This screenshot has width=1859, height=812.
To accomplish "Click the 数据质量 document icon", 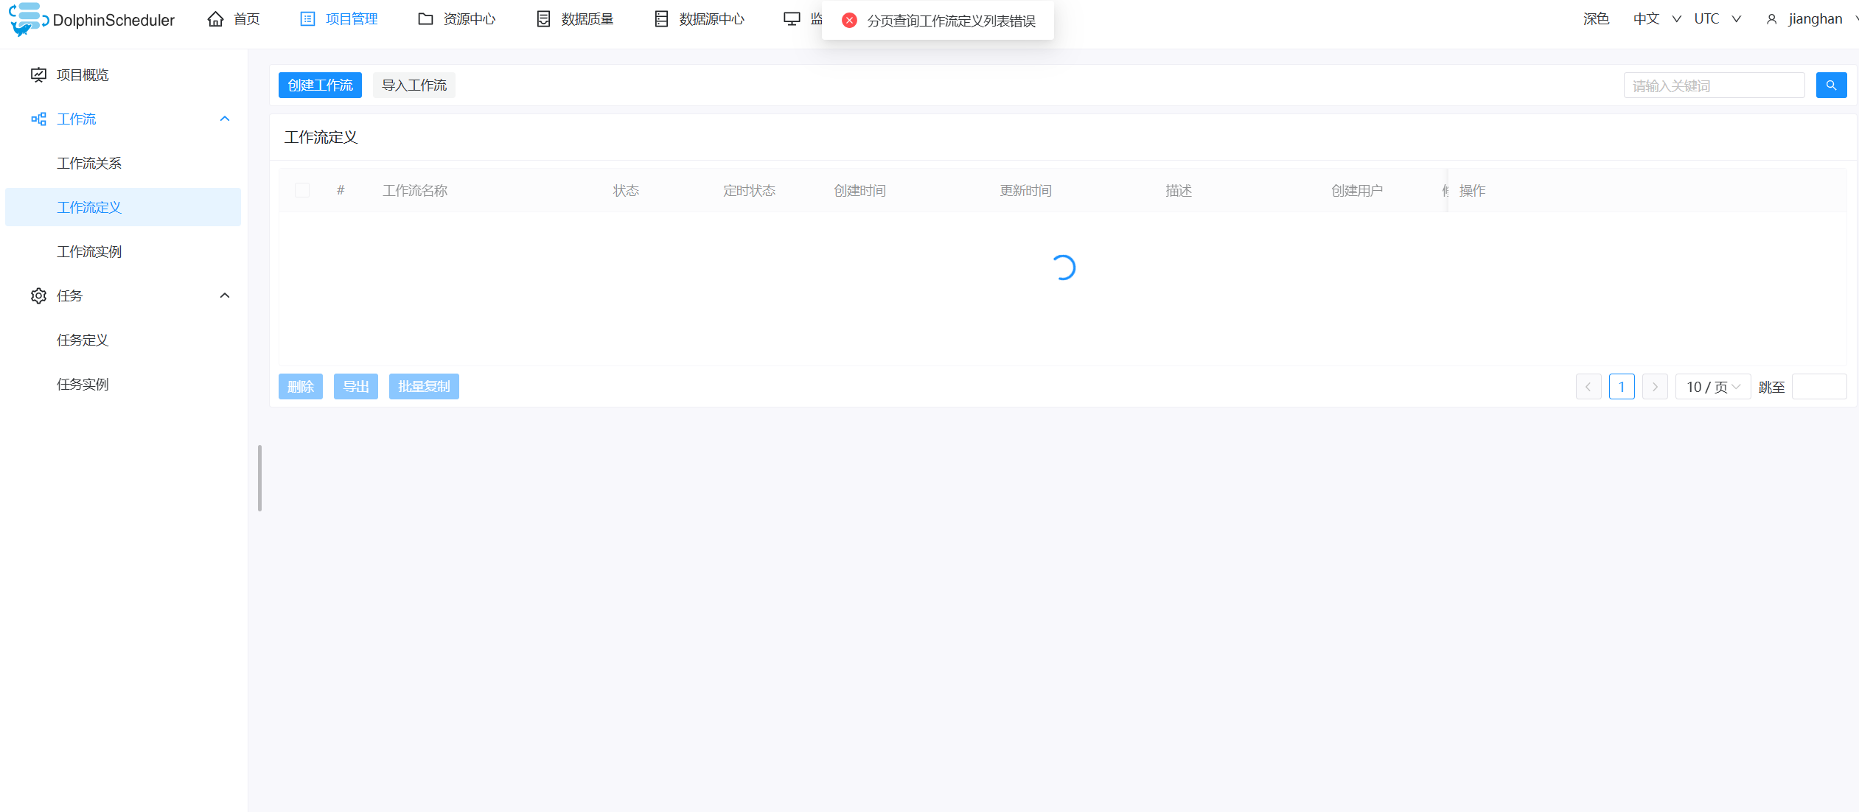I will [x=543, y=19].
